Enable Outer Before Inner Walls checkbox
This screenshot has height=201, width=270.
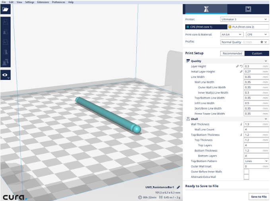(246, 172)
